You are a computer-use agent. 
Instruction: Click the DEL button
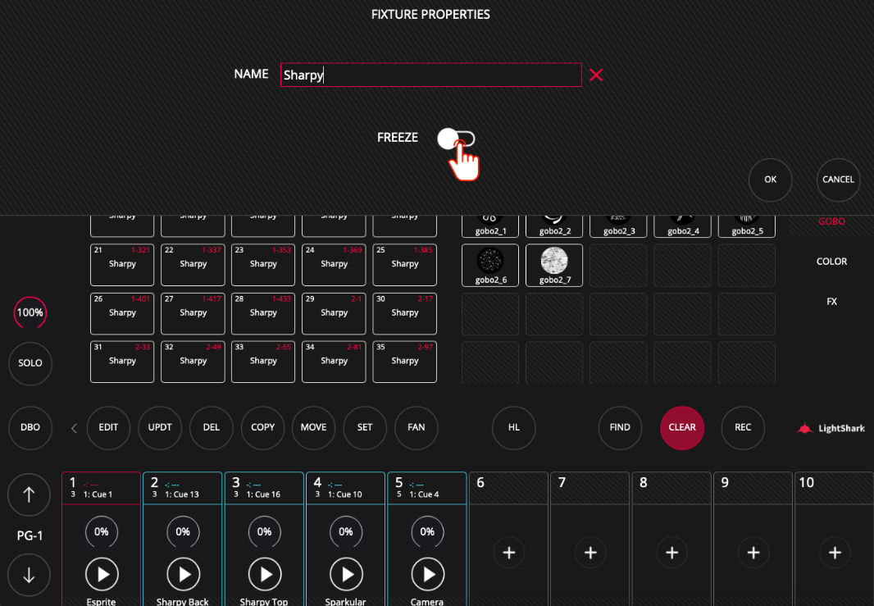(212, 427)
